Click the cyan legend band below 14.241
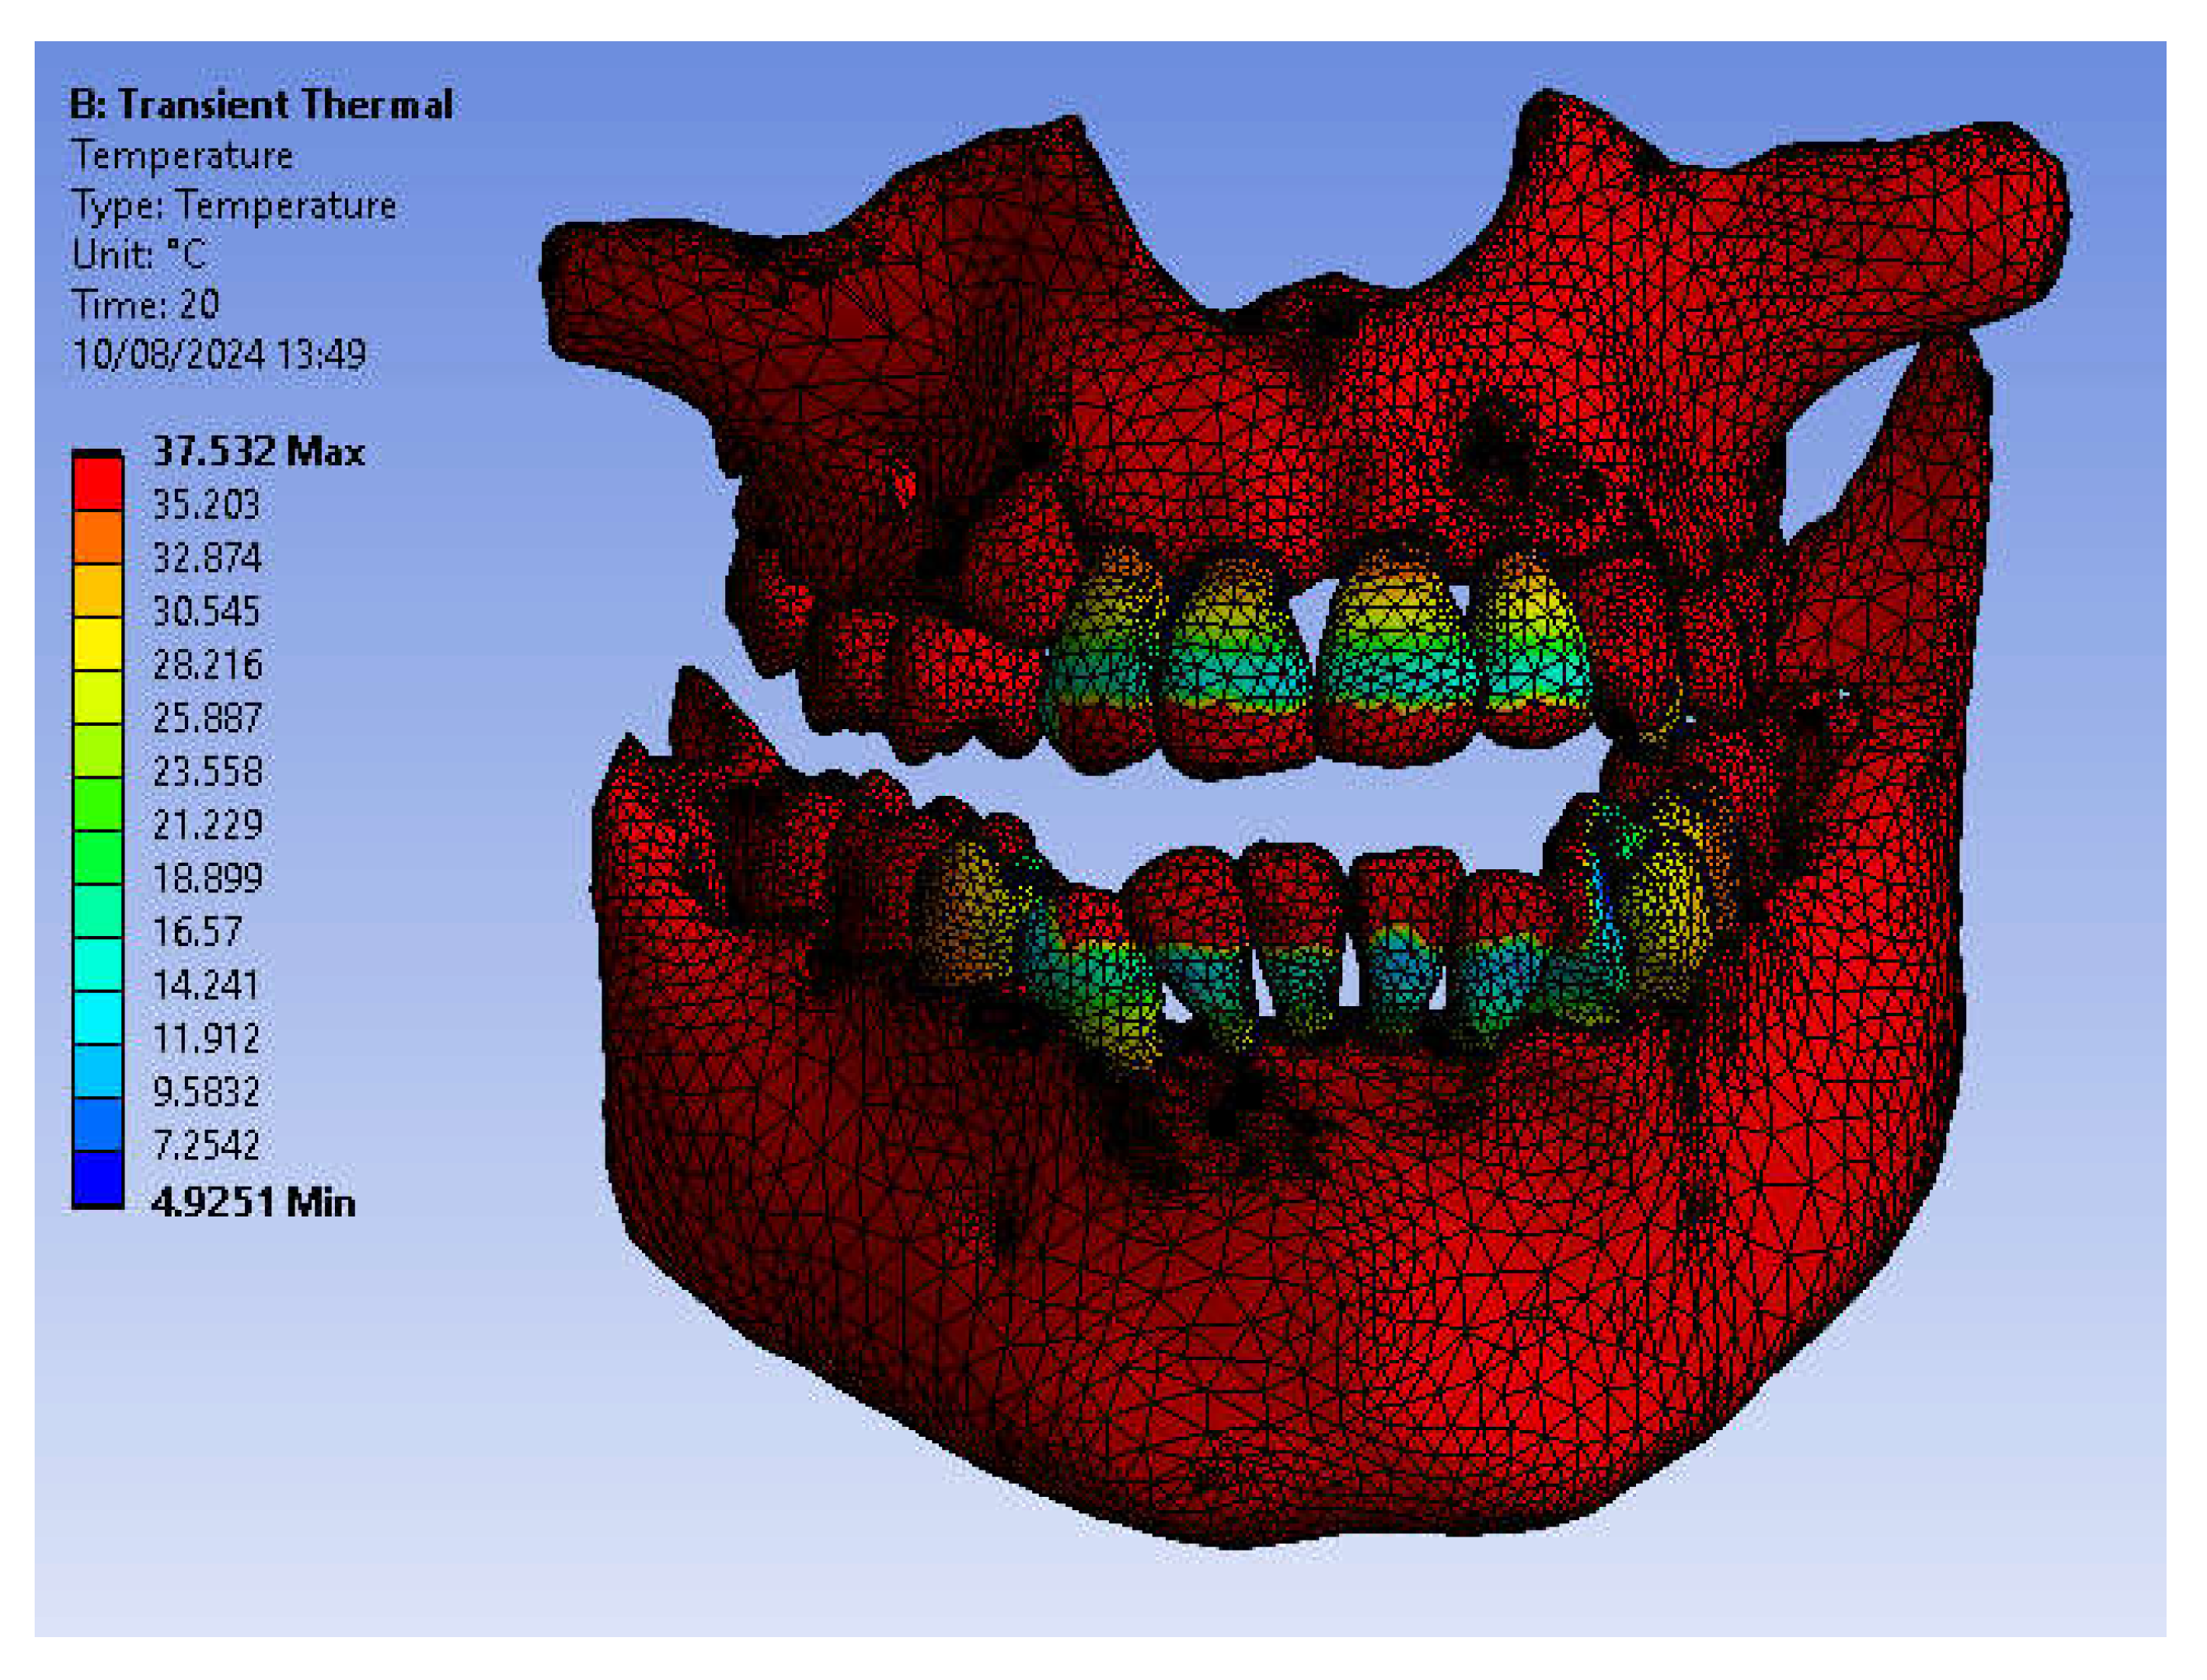The image size is (2207, 1680). 97,1018
